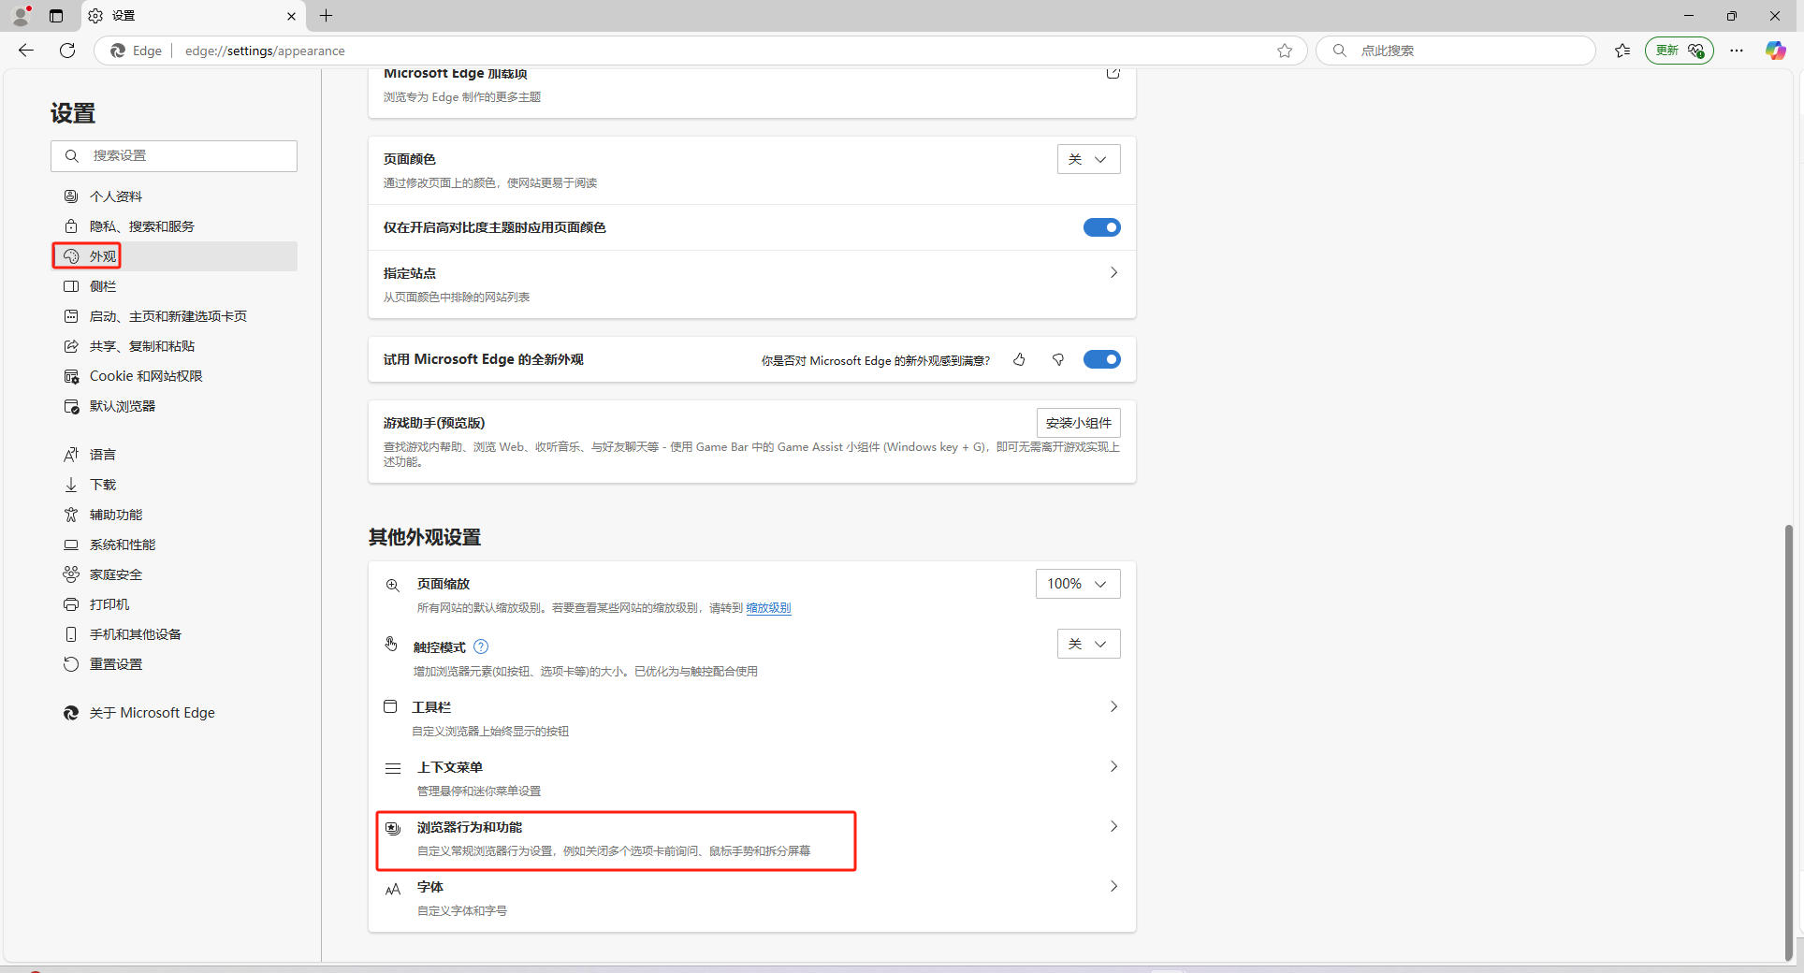Click the profile avatar icon
This screenshot has height=973, width=1804.
tap(21, 16)
